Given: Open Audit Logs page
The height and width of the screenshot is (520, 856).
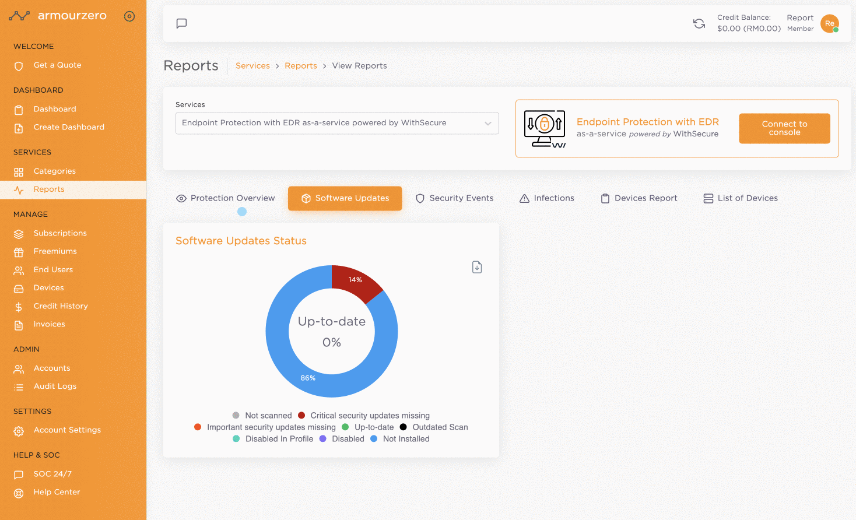Looking at the screenshot, I should [55, 387].
